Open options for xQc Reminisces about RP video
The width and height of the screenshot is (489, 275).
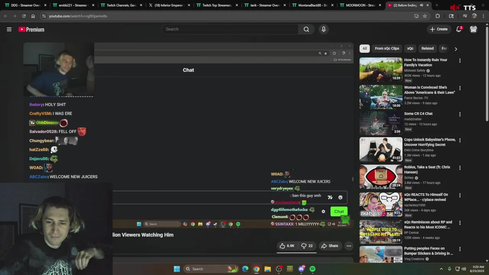[x=460, y=223]
